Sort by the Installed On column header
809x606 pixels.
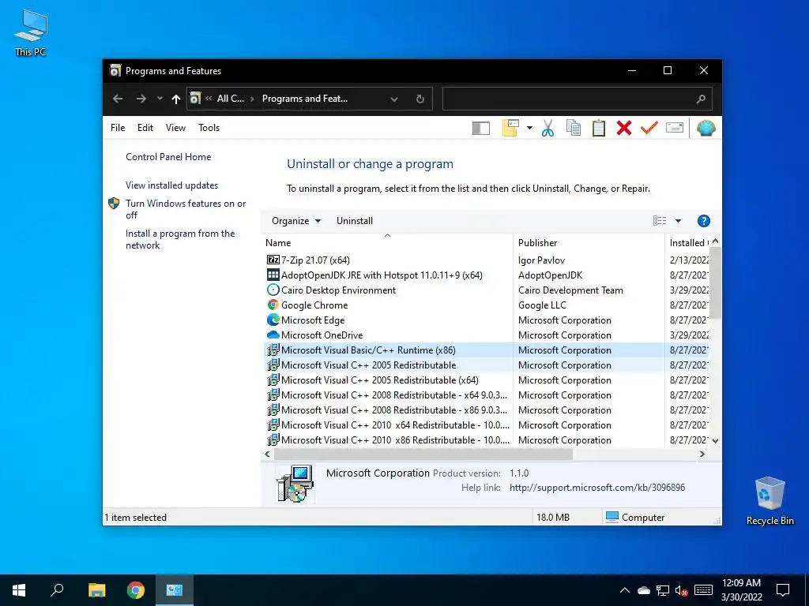click(687, 243)
